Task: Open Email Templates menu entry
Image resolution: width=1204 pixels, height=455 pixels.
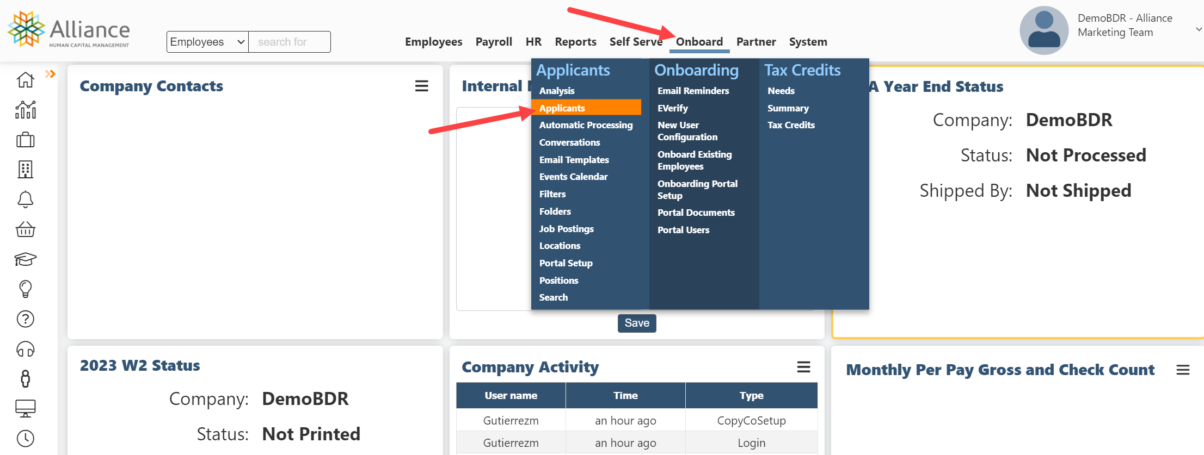Action: click(x=574, y=160)
